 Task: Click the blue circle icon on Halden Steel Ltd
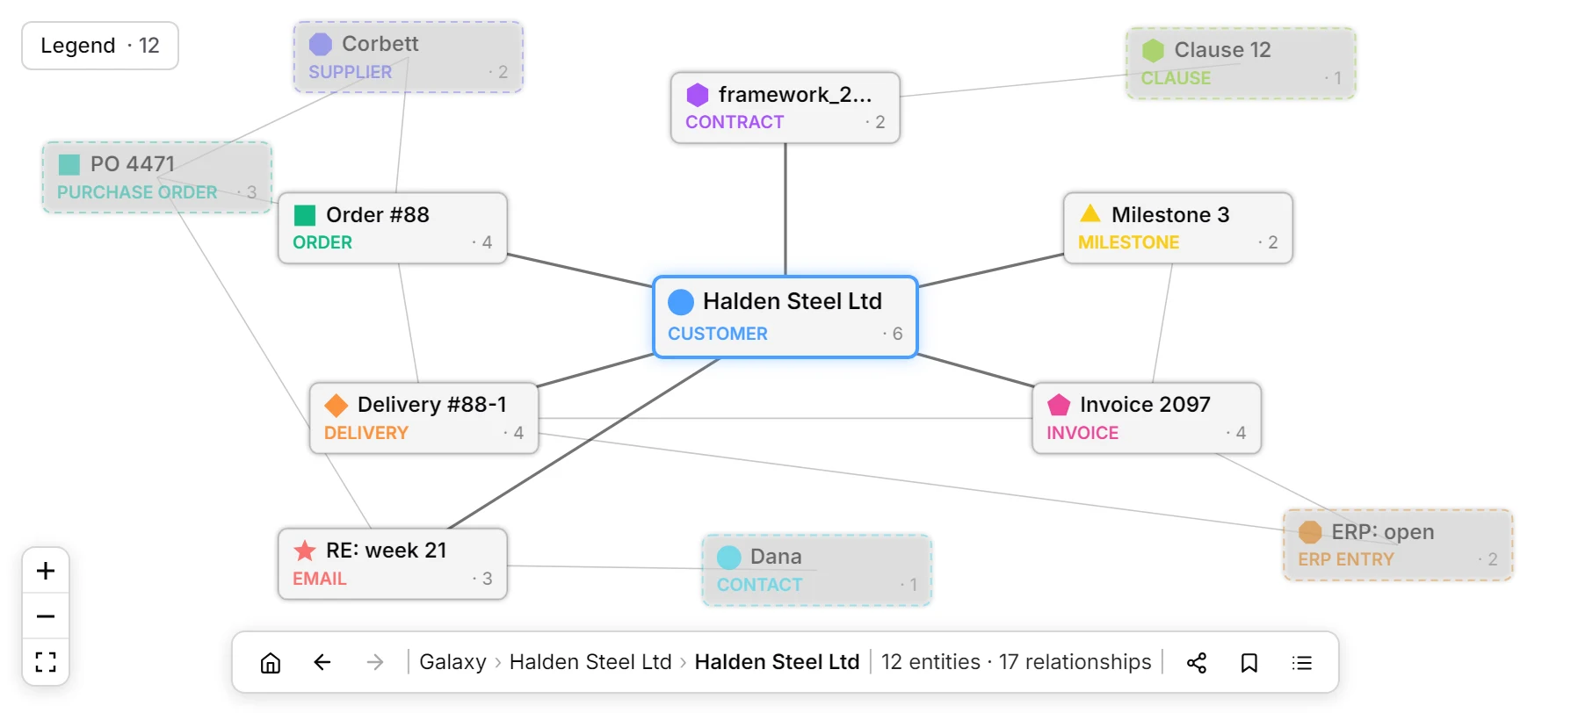pyautogui.click(x=681, y=302)
